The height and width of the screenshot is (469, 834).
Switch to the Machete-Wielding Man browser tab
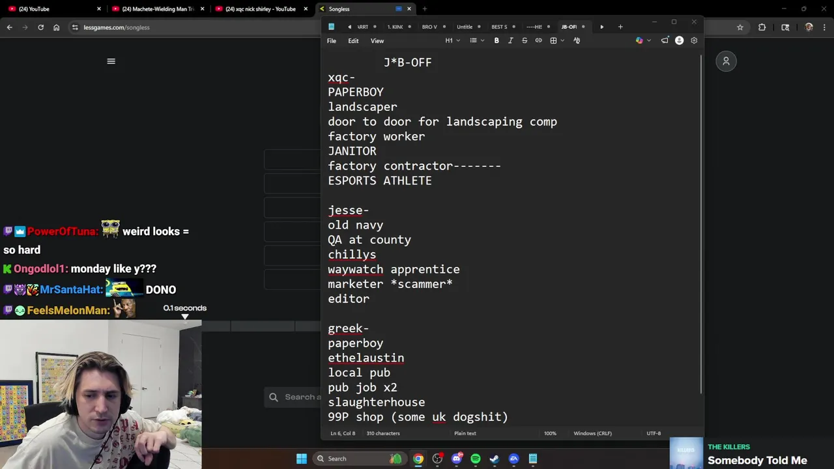[156, 9]
